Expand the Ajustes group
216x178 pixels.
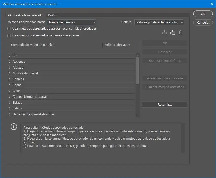pos(10,68)
